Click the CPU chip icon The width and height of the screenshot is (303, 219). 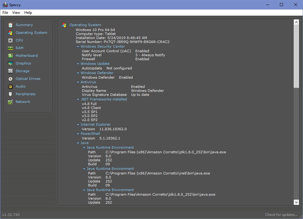click(10, 40)
